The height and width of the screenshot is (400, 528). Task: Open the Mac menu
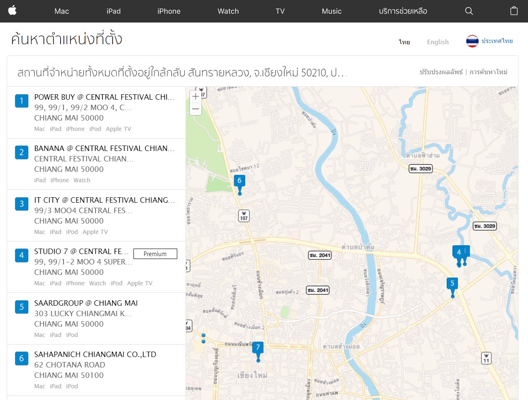tap(62, 11)
